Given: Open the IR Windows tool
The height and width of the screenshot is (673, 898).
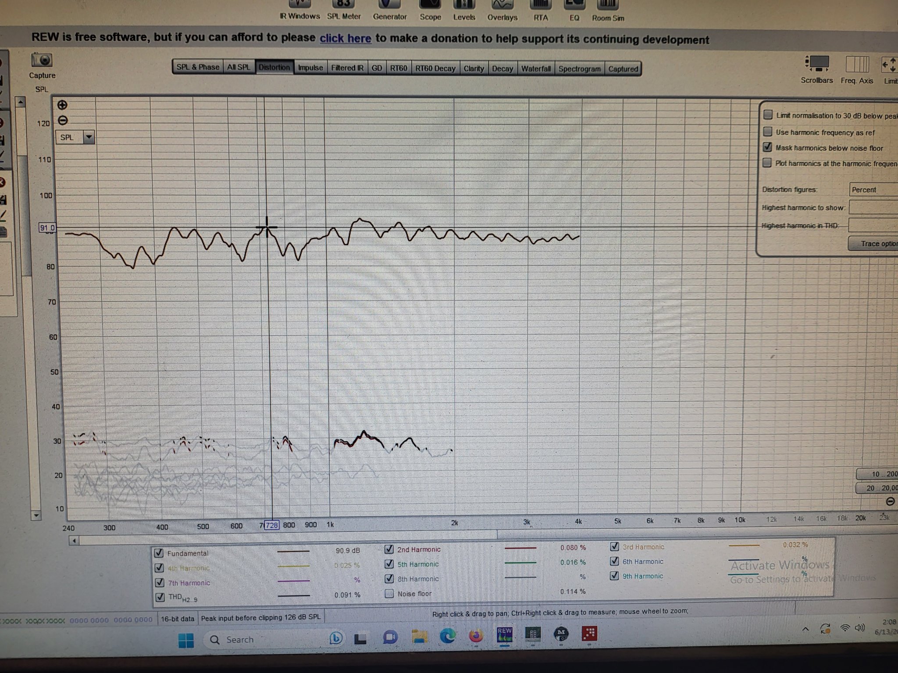Looking at the screenshot, I should click(300, 10).
